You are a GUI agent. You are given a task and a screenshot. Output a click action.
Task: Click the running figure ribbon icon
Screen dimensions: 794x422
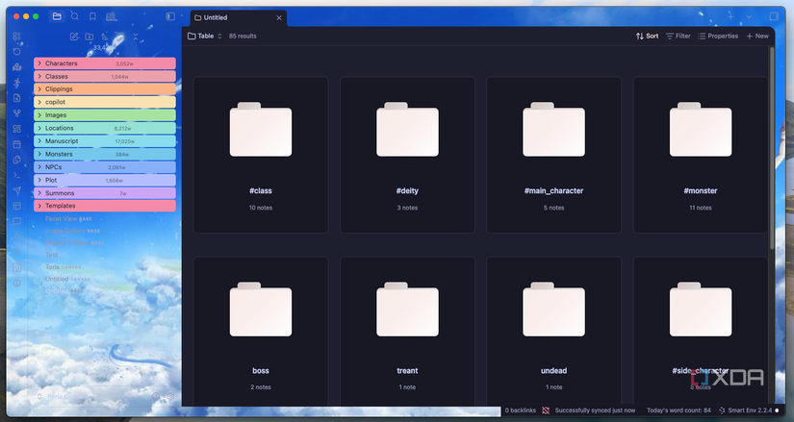coord(16,83)
